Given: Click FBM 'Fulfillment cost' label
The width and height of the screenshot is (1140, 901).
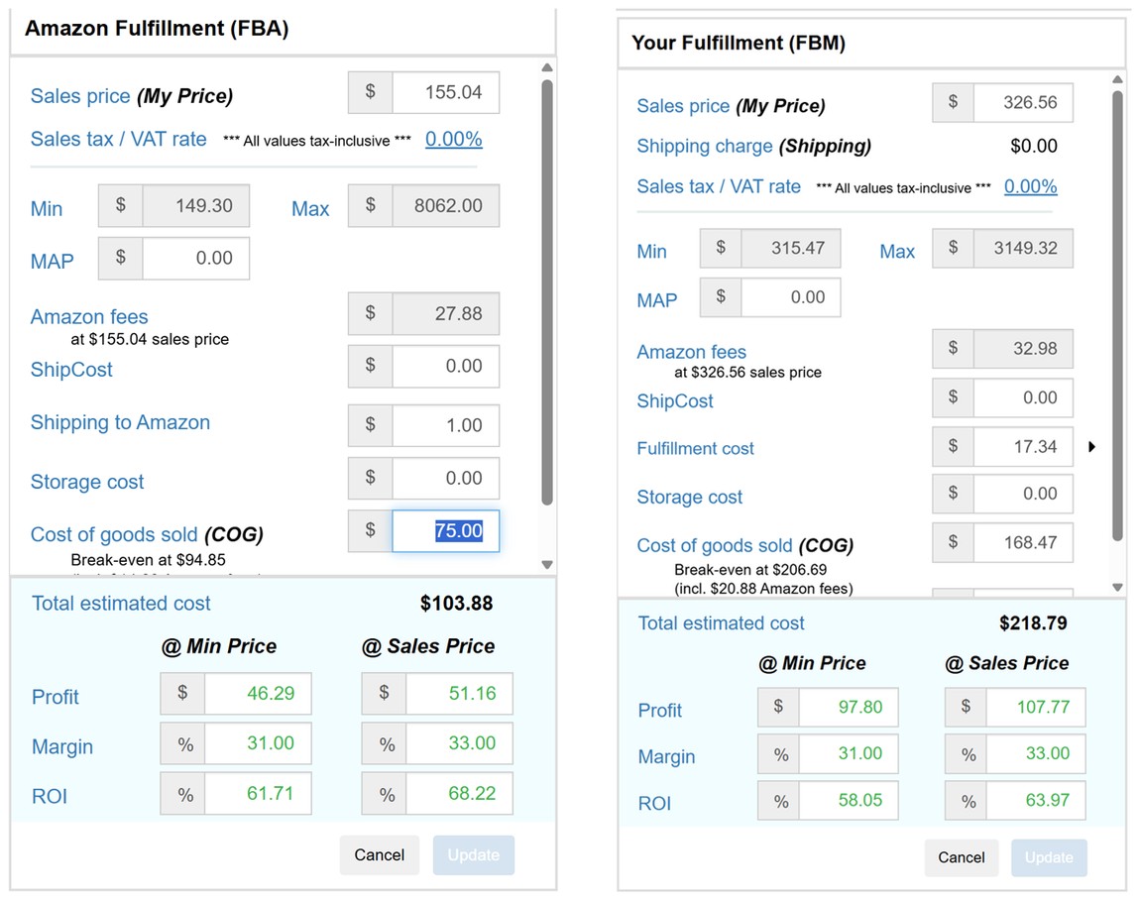Looking at the screenshot, I should [x=695, y=449].
